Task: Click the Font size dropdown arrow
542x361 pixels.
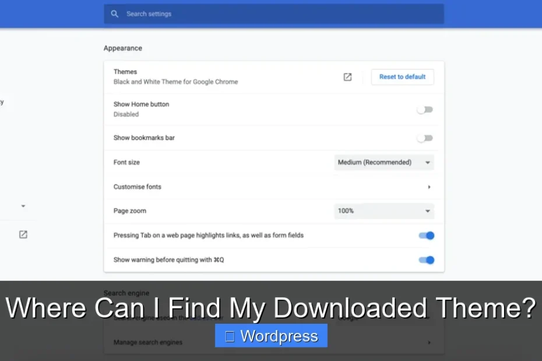Action: pos(427,162)
